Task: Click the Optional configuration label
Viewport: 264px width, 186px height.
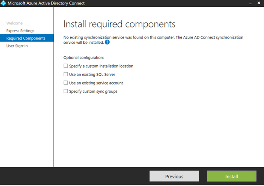Action: 83,58
